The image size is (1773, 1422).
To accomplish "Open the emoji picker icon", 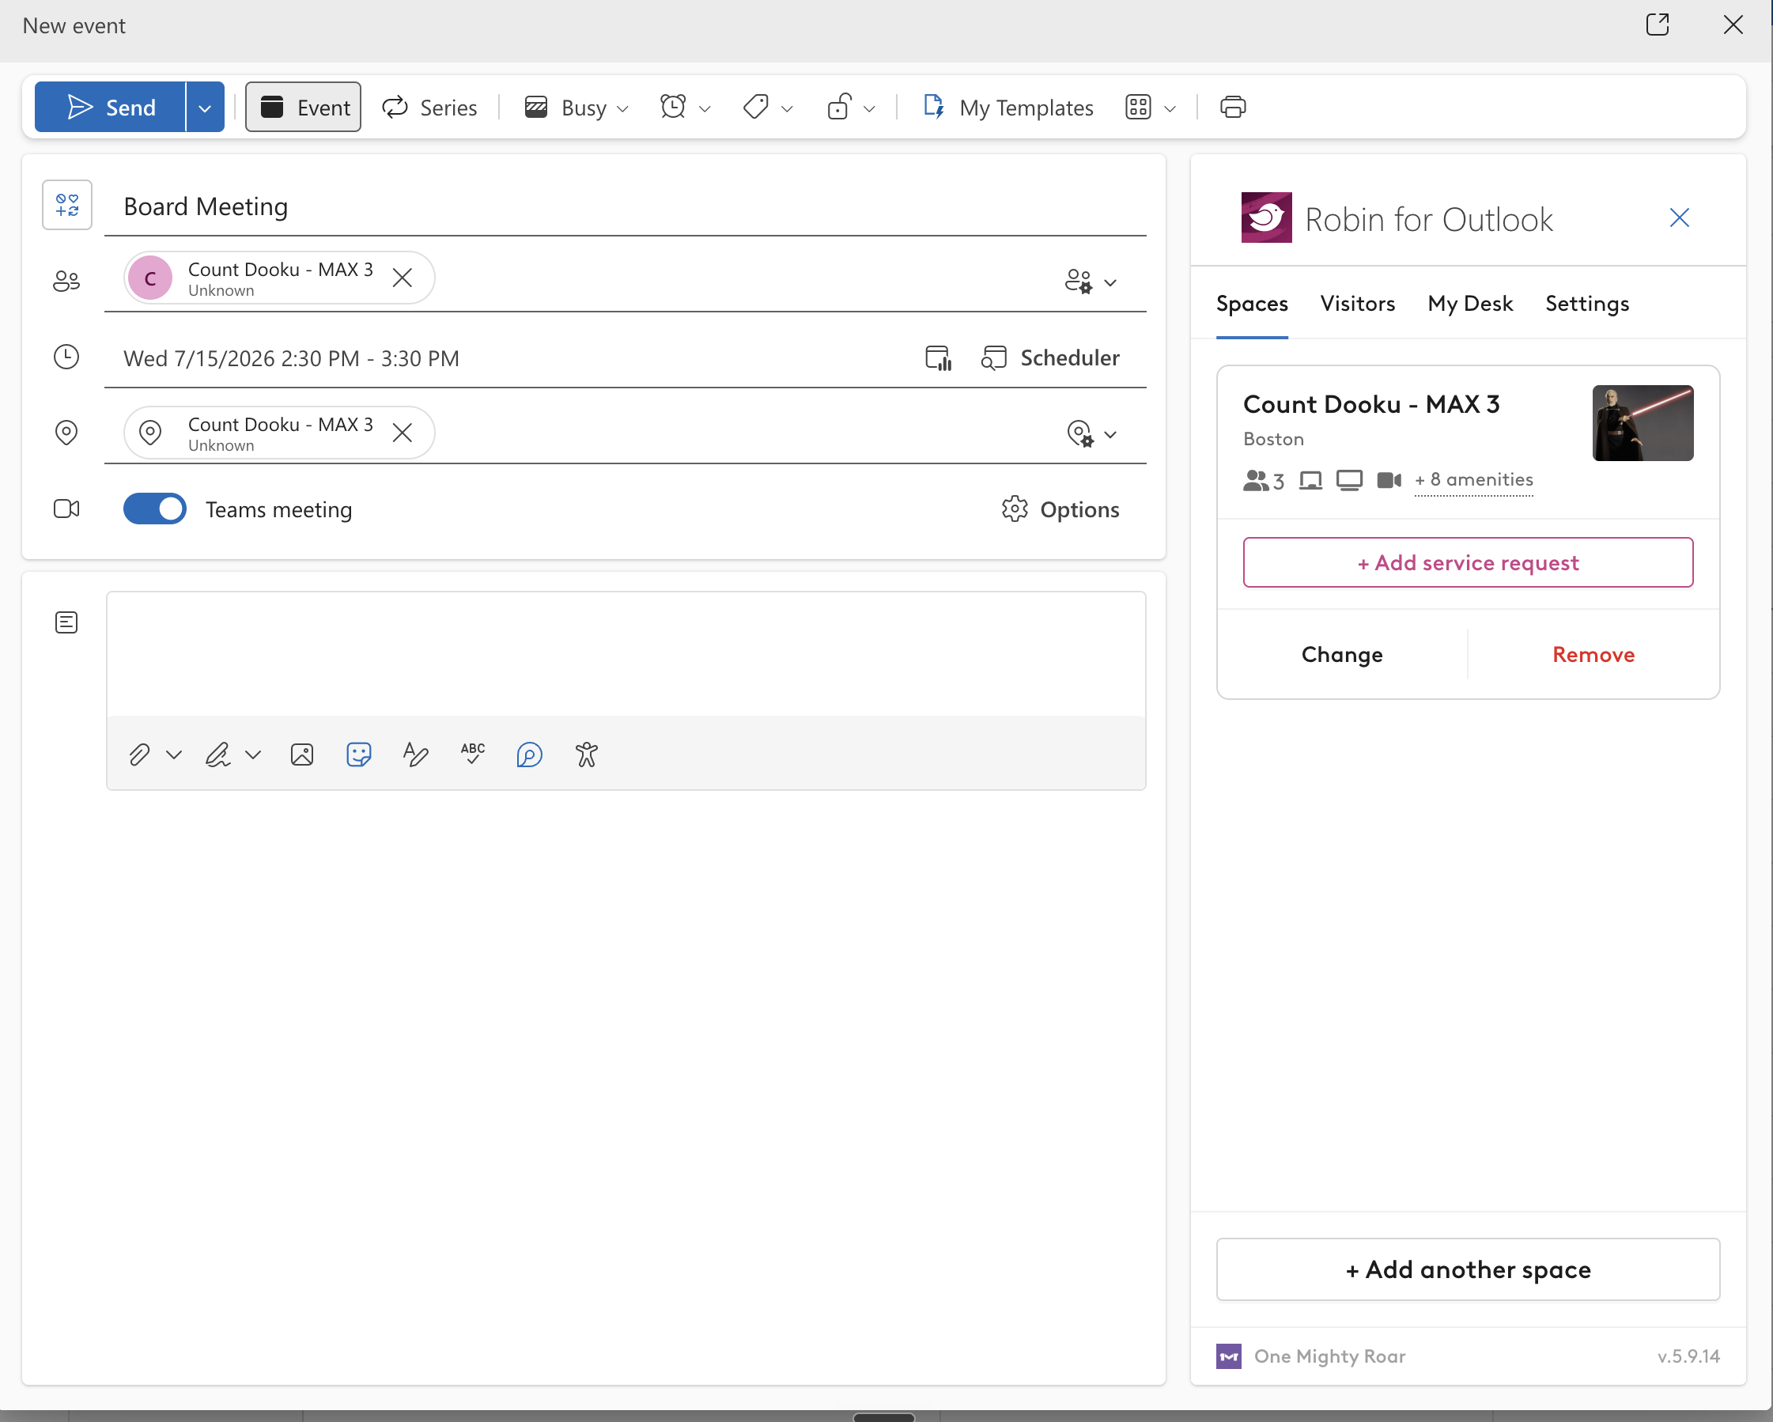I will (358, 754).
